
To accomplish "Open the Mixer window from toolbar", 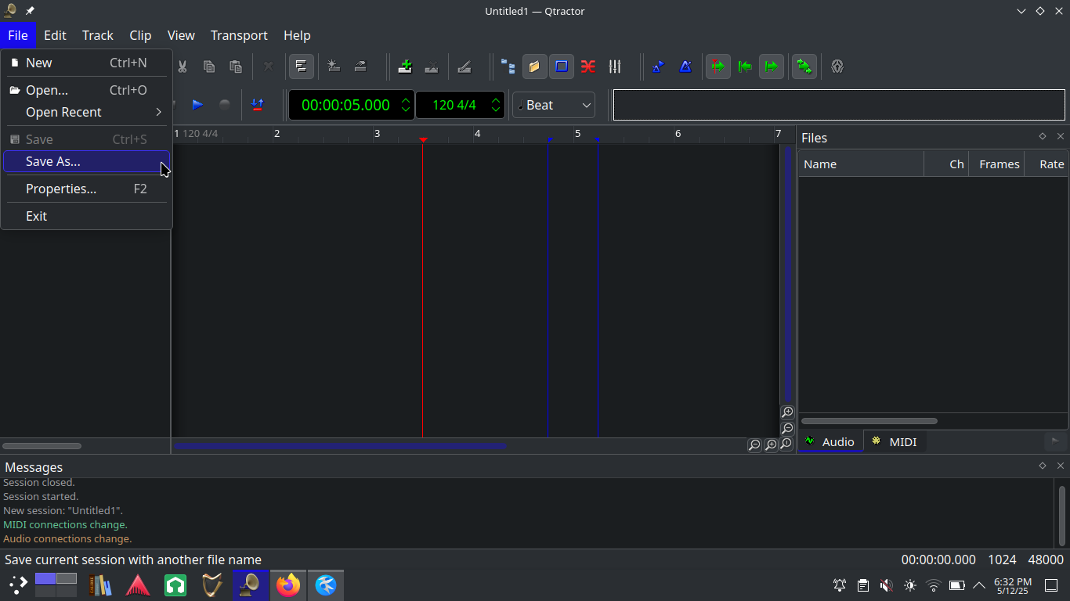I will [615, 67].
